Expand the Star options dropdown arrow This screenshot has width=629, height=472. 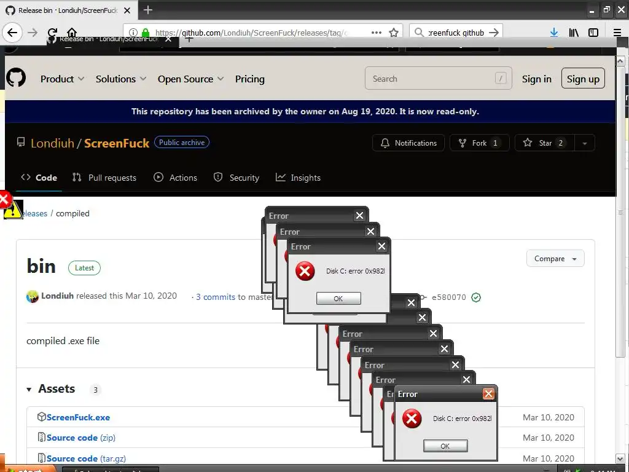pos(585,143)
